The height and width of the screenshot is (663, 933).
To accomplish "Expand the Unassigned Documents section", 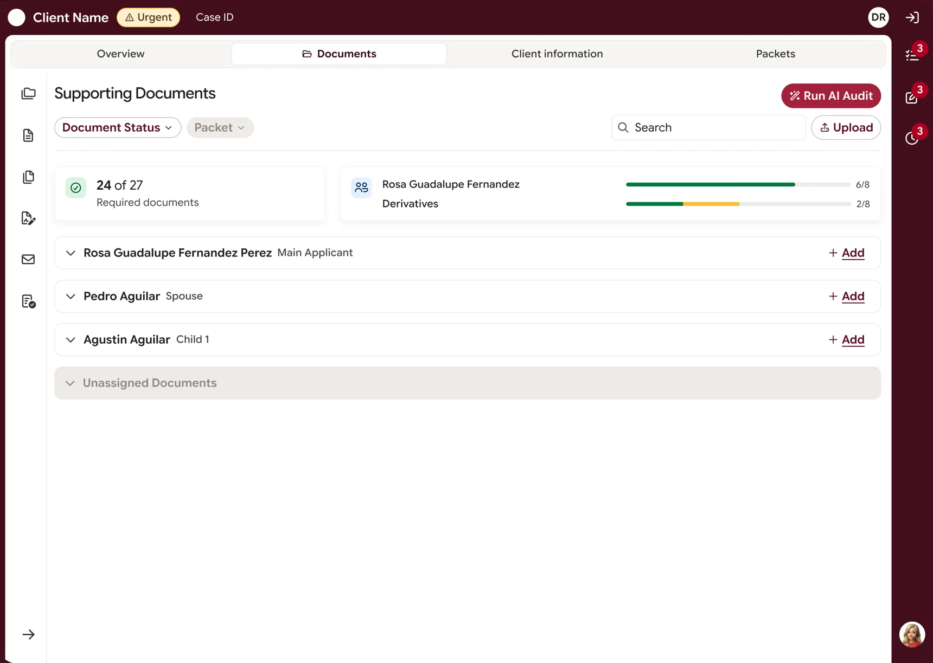I will (x=70, y=383).
